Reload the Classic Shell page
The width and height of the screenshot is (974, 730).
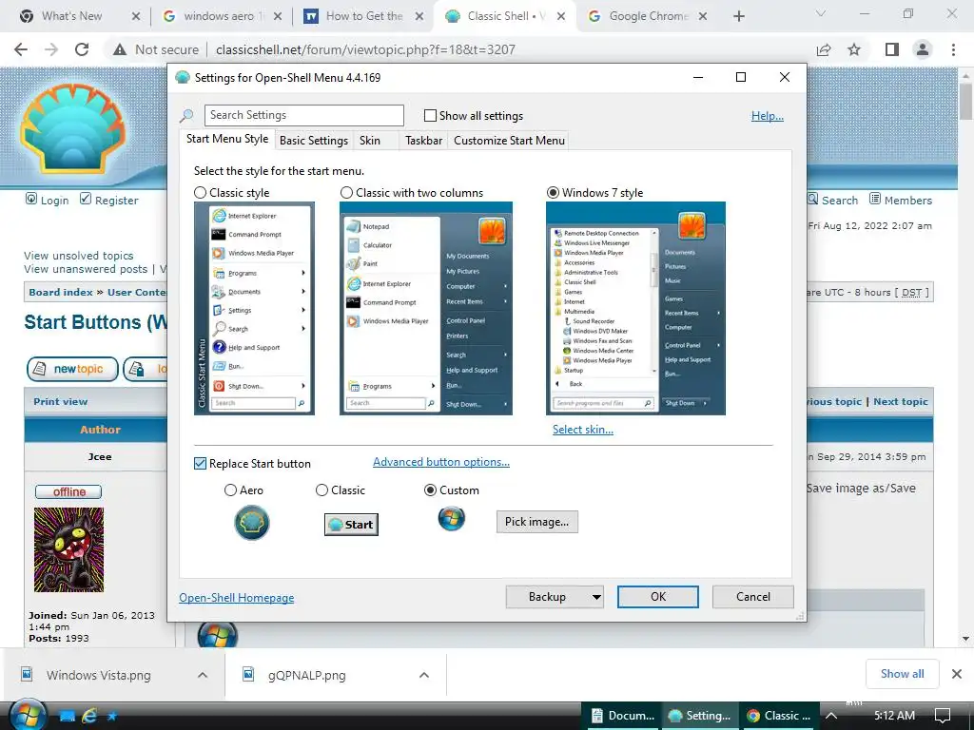coord(82,49)
